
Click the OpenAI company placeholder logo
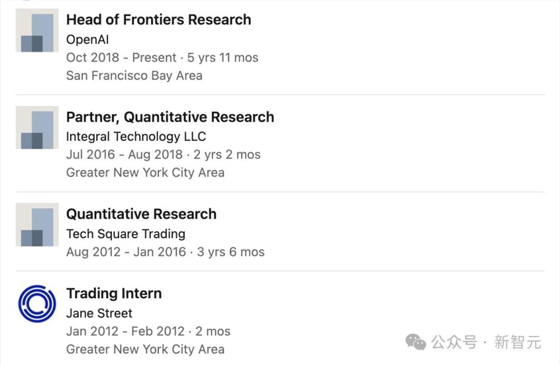pyautogui.click(x=37, y=30)
